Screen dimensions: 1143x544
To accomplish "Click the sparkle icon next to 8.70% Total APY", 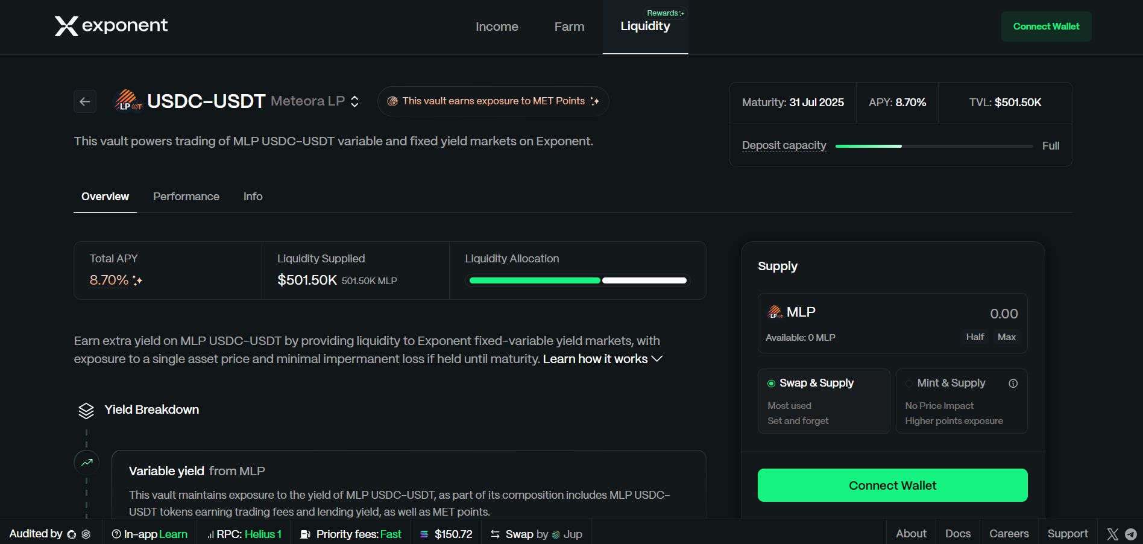I will [137, 280].
